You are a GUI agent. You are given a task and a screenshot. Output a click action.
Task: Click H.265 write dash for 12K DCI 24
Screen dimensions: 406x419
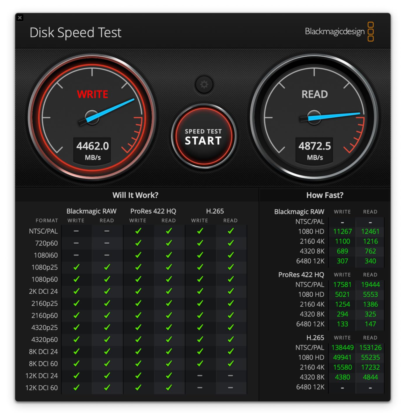click(200, 375)
